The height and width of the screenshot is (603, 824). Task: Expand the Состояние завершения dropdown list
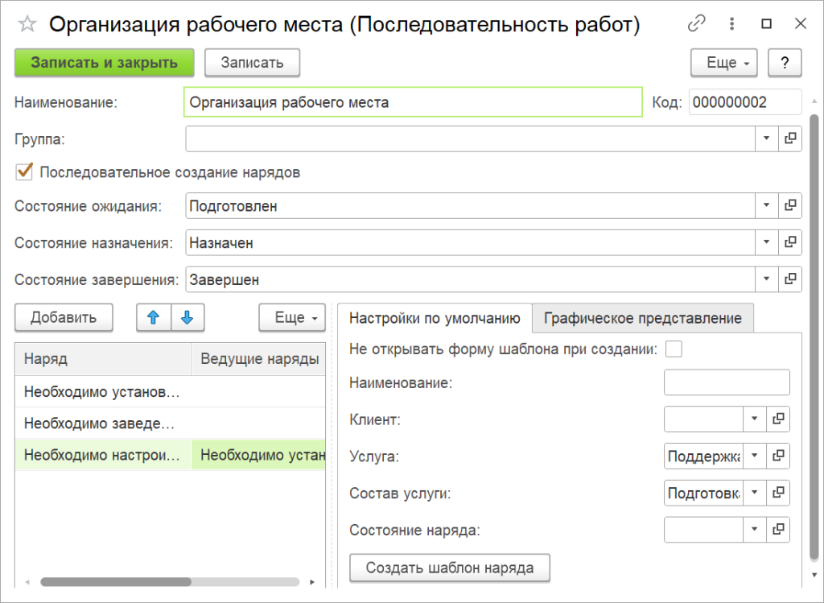tap(764, 279)
